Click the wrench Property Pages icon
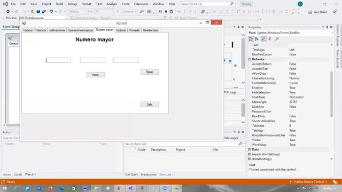 (277, 39)
